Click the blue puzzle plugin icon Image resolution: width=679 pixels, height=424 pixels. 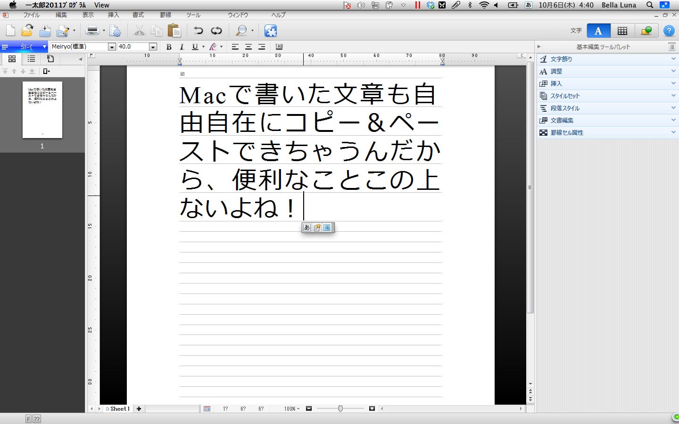271,31
